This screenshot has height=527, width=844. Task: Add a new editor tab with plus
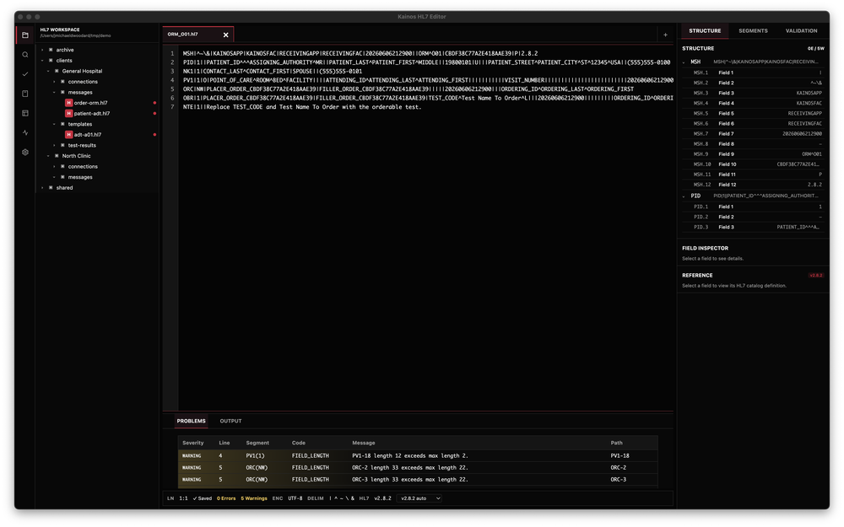coord(665,35)
